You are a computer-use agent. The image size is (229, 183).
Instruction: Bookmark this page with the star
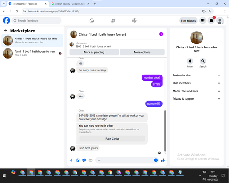tap(210, 11)
